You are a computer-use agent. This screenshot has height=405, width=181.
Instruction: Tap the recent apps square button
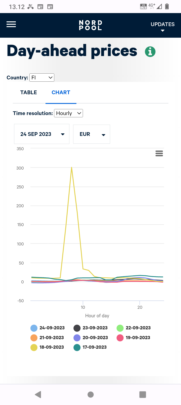point(143,394)
